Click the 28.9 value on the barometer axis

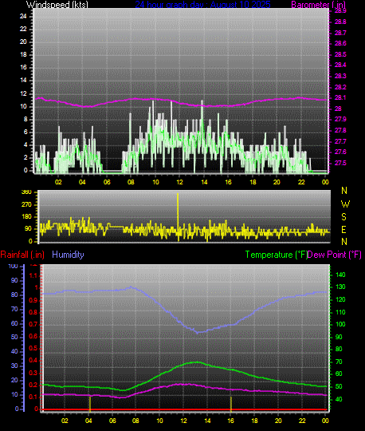coord(340,10)
